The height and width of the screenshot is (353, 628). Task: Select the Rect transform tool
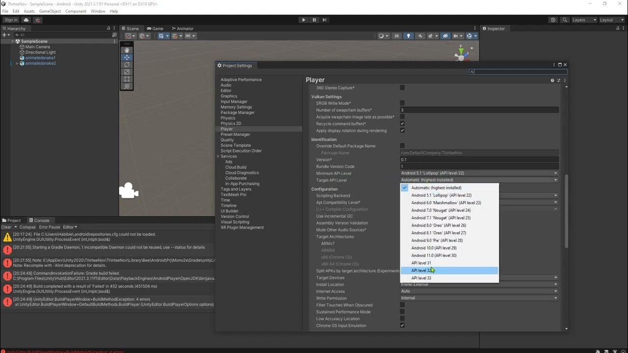[x=127, y=79]
